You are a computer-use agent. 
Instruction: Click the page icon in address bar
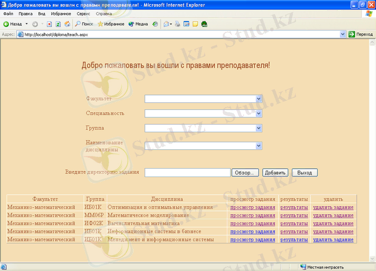coord(21,34)
